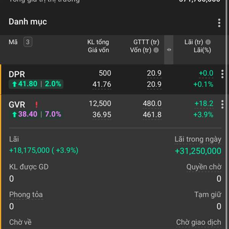Sort by KL tổng column header
This screenshot has height=229, width=229.
tap(98, 42)
